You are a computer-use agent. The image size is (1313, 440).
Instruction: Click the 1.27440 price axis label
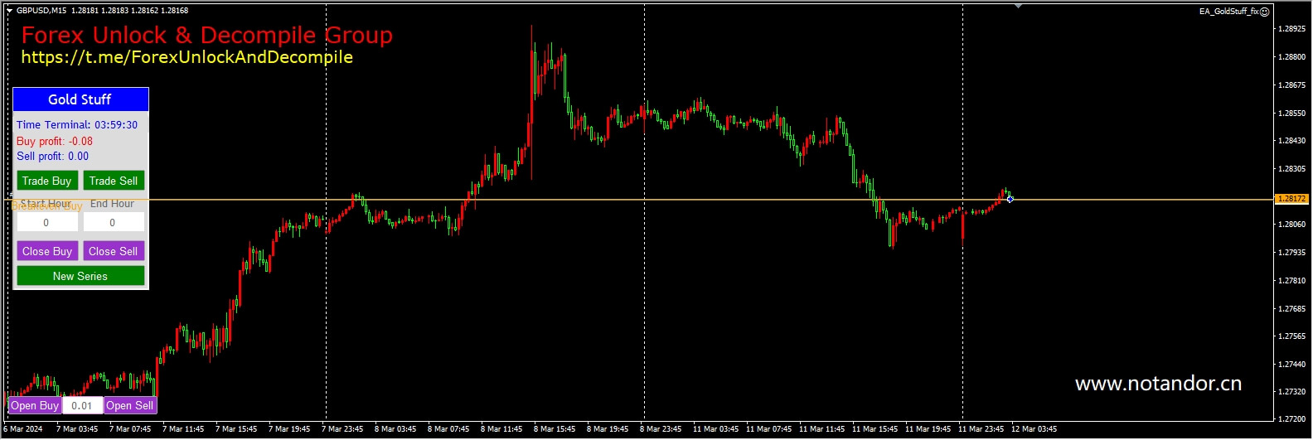tap(1291, 365)
